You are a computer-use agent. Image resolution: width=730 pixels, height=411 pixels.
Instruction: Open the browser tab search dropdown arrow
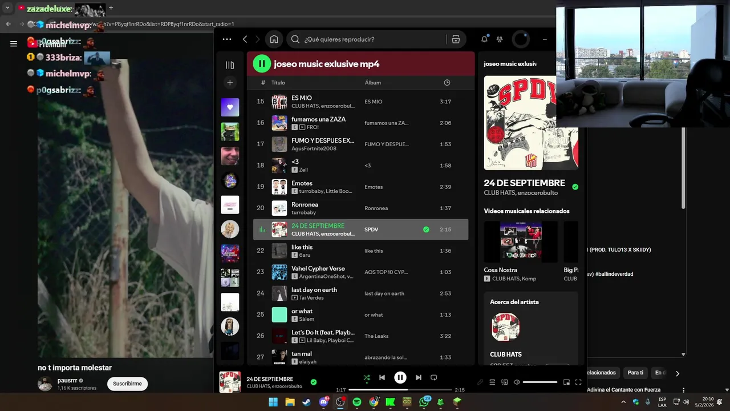pyautogui.click(x=7, y=8)
